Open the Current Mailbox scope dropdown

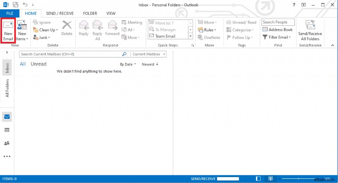[149, 54]
